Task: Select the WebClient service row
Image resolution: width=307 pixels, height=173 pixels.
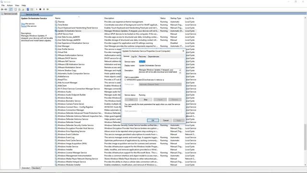Action: 88,86
